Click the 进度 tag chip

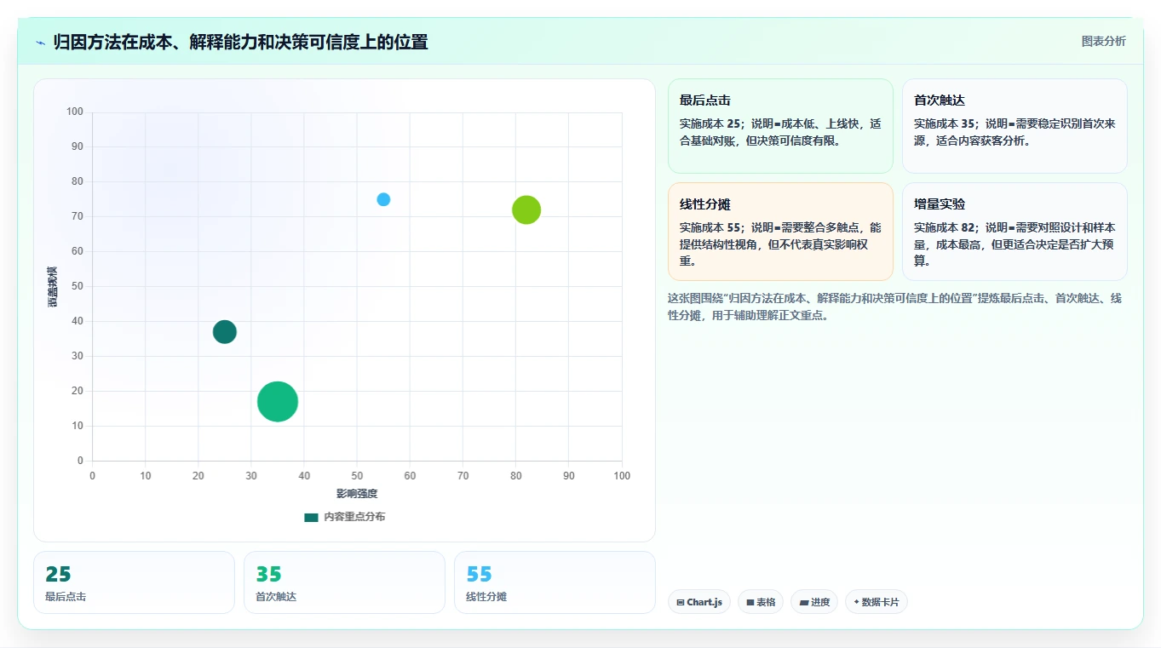814,602
